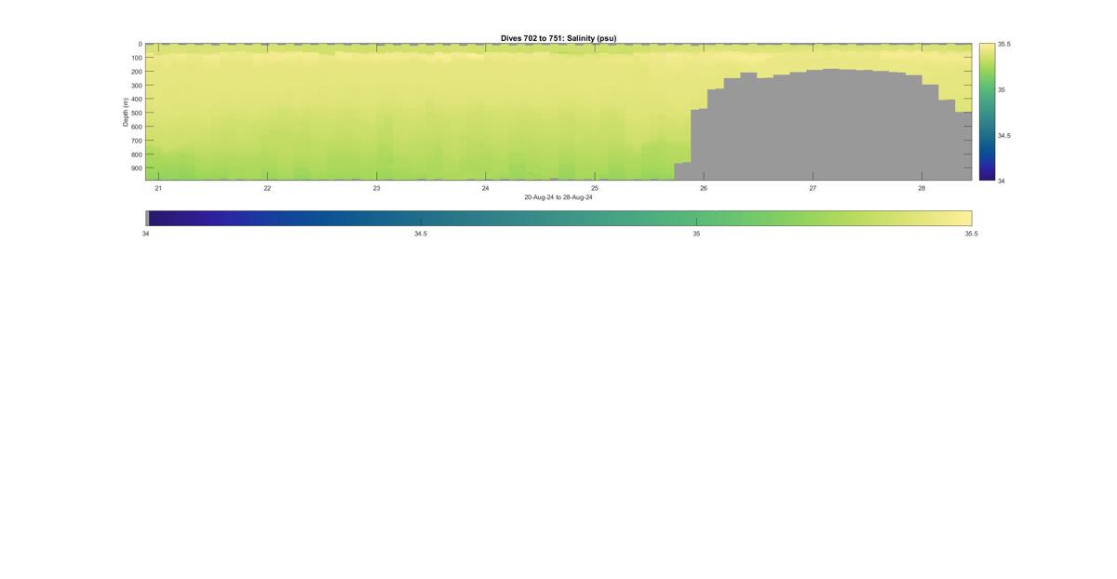The width and height of the screenshot is (1117, 579).
Task: Click the vertical colorbar beside the plot
Action: pos(987,112)
